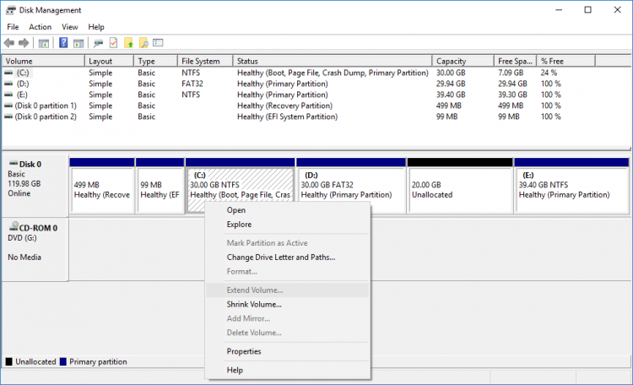Click Healthy (Recovery Partition) status text

(284, 106)
